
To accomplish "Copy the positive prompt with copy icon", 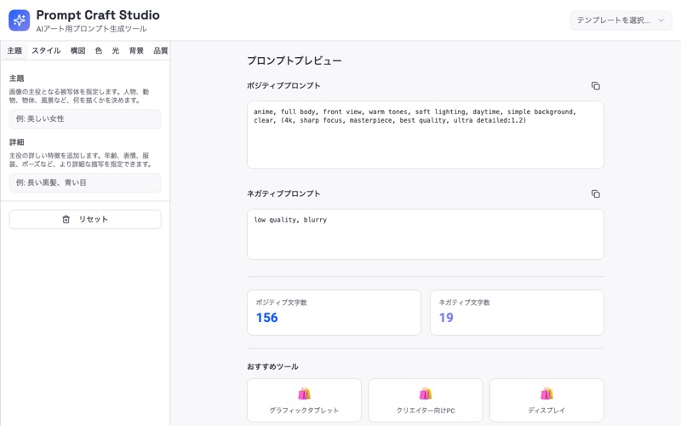I will click(595, 86).
